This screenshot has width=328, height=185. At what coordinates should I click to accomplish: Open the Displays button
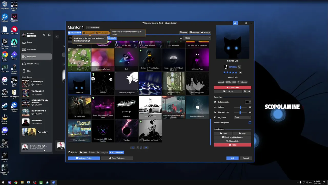coord(194,32)
